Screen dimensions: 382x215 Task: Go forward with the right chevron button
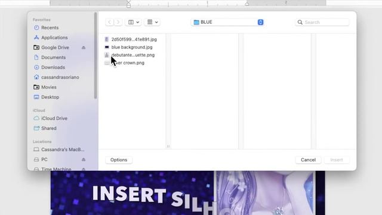tap(118, 22)
